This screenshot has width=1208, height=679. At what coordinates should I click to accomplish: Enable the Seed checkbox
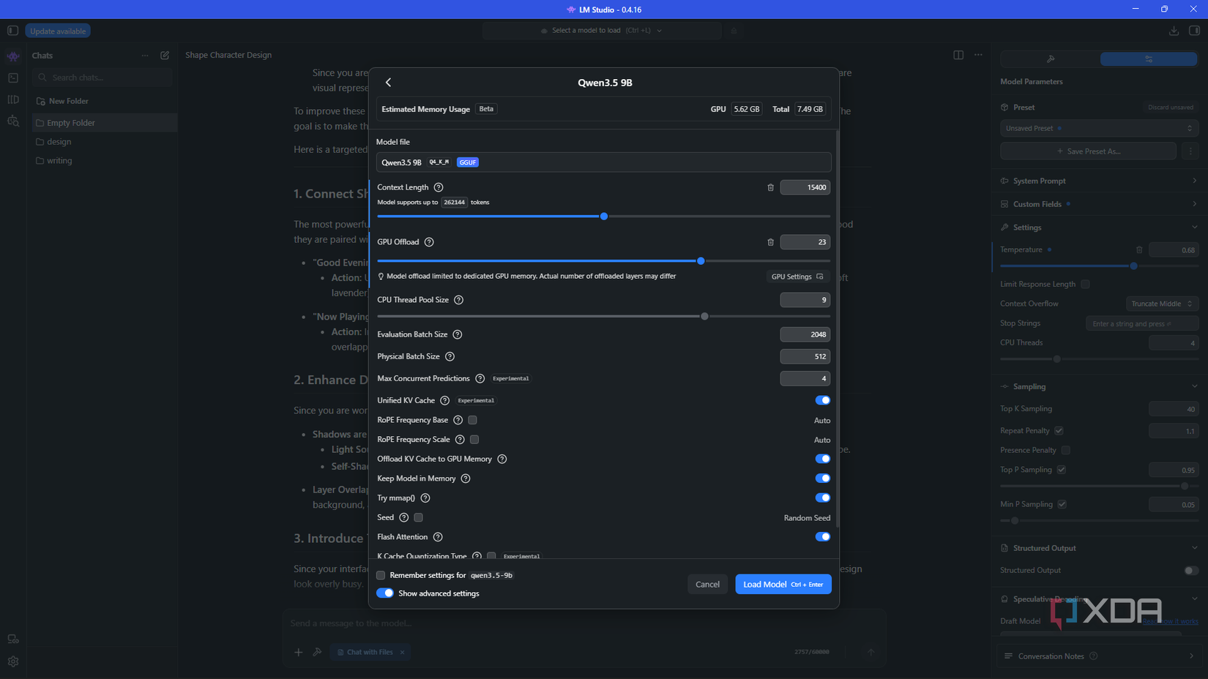[419, 517]
